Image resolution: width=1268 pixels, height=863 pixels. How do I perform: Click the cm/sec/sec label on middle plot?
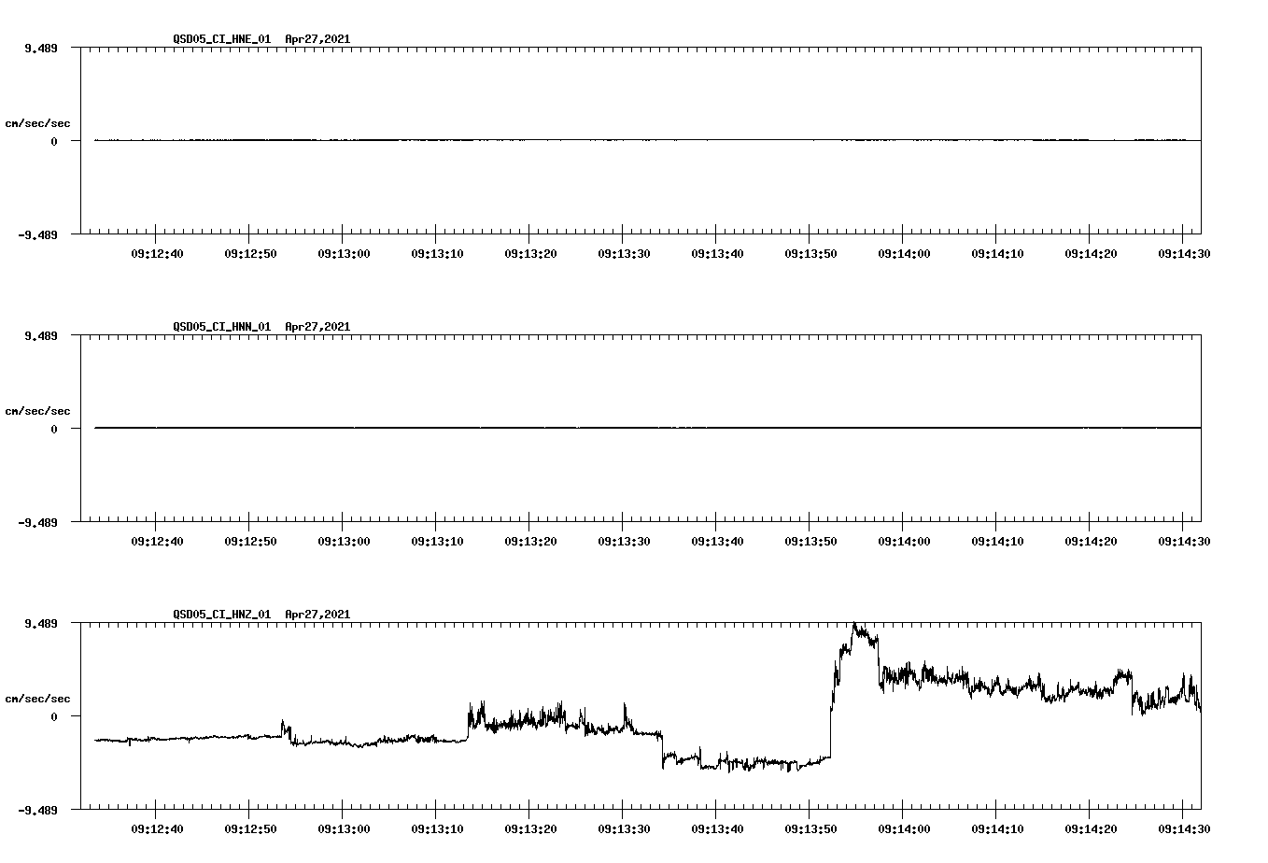pyautogui.click(x=37, y=410)
